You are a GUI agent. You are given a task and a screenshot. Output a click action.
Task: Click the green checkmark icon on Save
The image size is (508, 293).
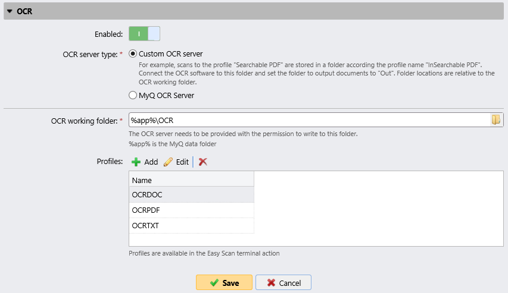pos(214,283)
